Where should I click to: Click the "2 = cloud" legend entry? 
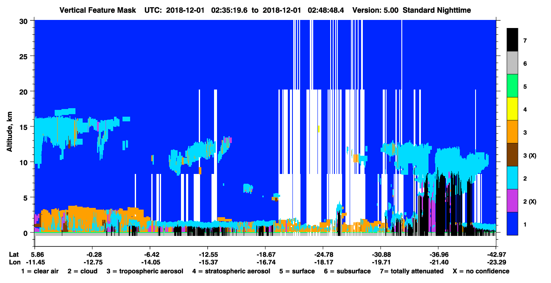point(82,271)
